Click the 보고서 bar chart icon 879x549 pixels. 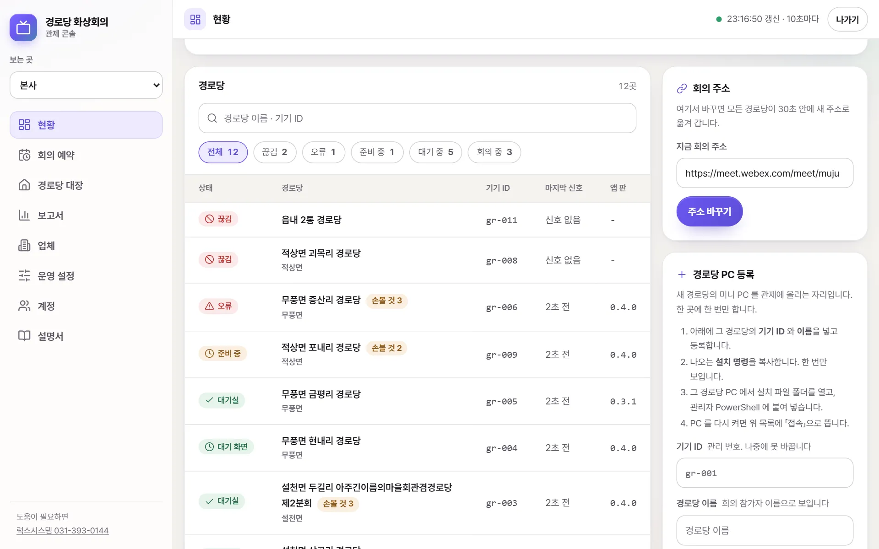(24, 215)
